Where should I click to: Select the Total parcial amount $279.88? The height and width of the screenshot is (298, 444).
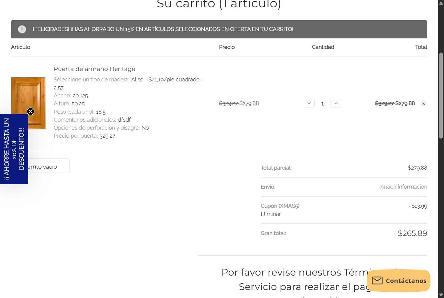(x=417, y=168)
